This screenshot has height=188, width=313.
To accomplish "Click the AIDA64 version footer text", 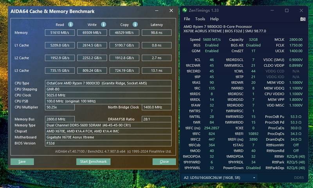I will click(113, 151).
